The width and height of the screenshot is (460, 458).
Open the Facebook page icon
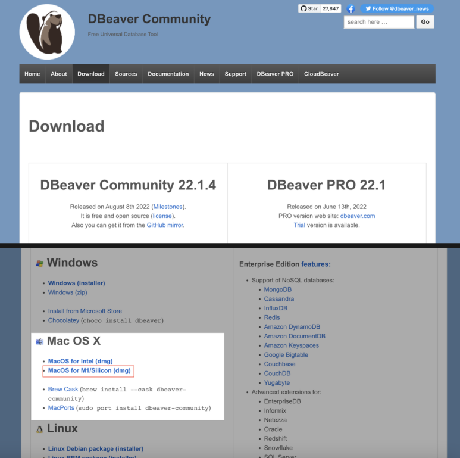(351, 9)
